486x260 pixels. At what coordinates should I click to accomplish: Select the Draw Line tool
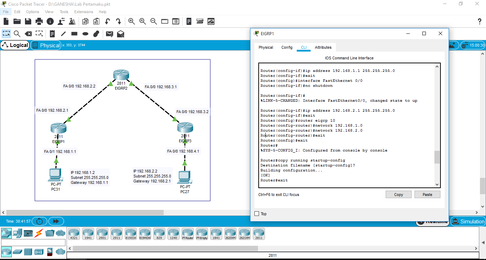(x=63, y=34)
